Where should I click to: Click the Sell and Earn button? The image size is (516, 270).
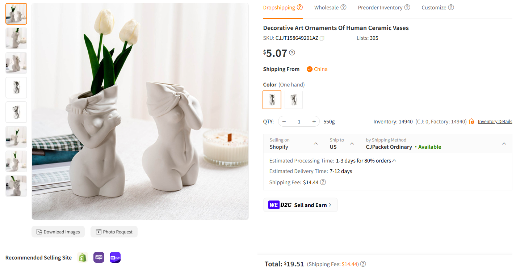[300, 205]
